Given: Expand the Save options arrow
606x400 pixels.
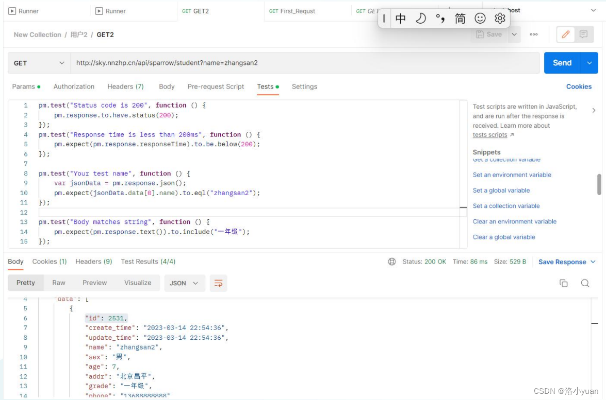Looking at the screenshot, I should (x=514, y=34).
